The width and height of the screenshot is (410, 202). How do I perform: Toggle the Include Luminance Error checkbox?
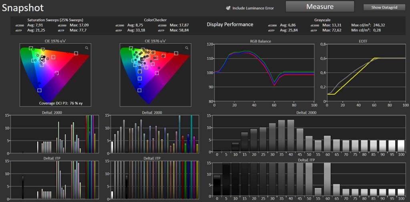(228, 8)
